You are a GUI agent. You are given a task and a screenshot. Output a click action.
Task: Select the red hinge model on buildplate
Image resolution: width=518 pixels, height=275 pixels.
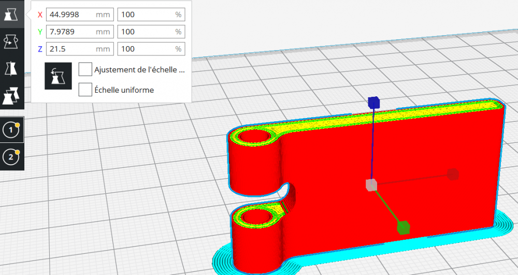(x=330, y=185)
